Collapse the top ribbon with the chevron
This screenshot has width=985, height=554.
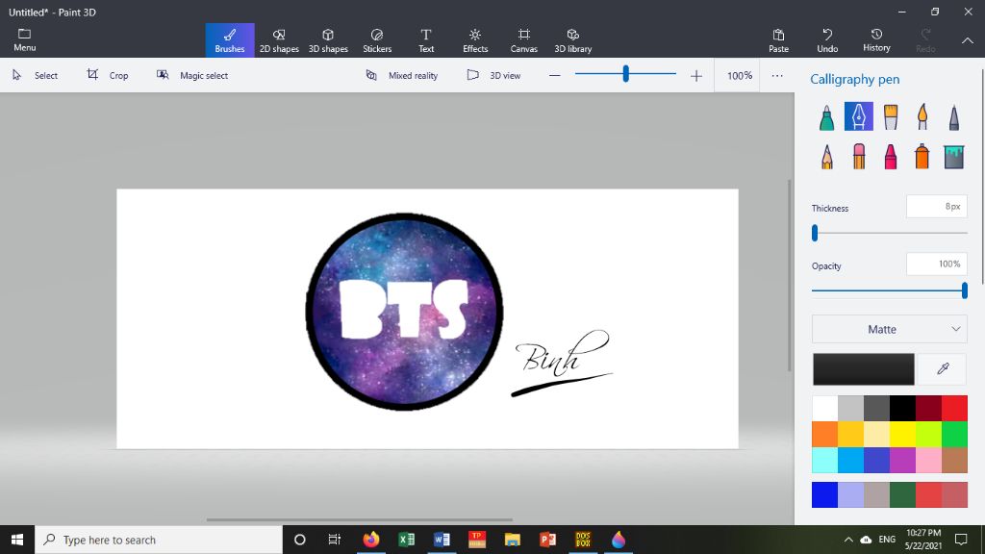point(968,40)
